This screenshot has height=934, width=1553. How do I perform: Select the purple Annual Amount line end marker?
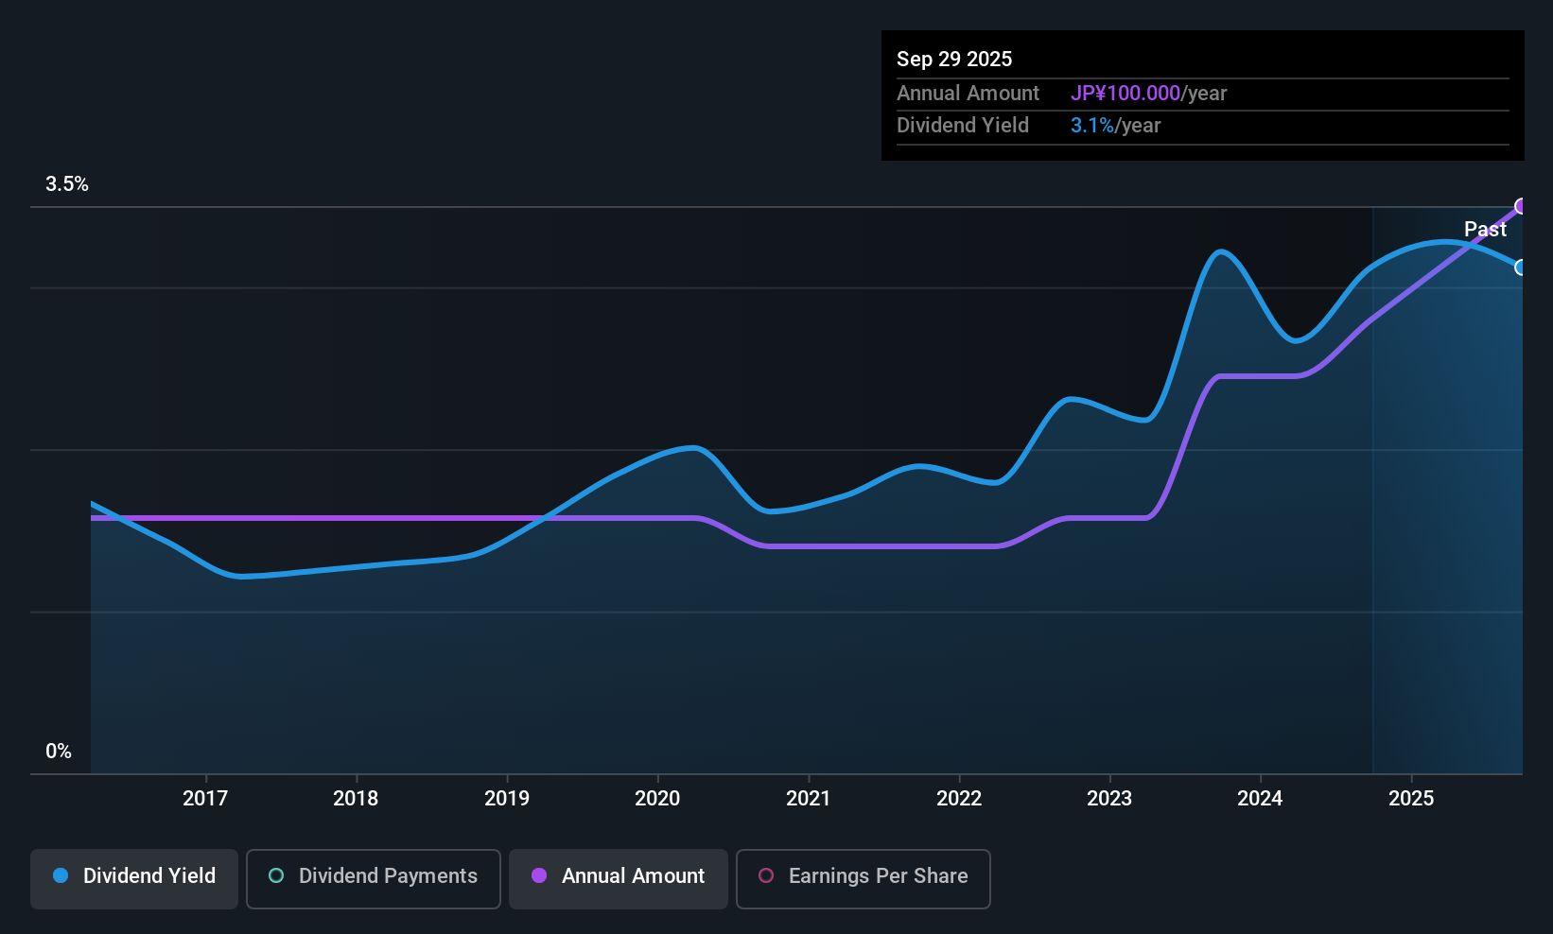(x=1521, y=207)
